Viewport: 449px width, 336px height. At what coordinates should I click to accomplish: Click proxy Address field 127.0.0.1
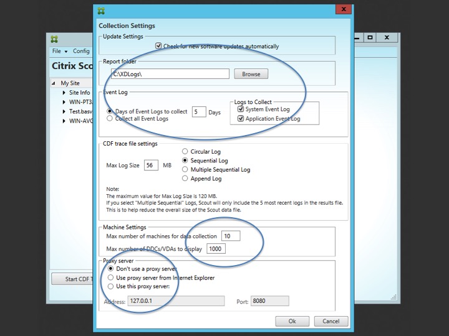click(176, 301)
